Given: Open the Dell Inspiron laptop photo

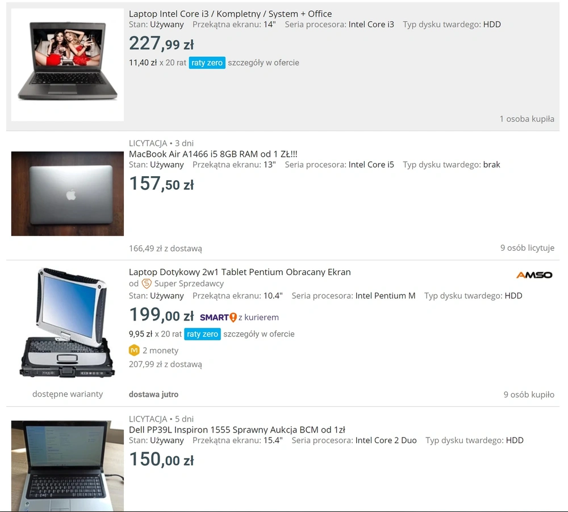Looking at the screenshot, I should pyautogui.click(x=68, y=466).
